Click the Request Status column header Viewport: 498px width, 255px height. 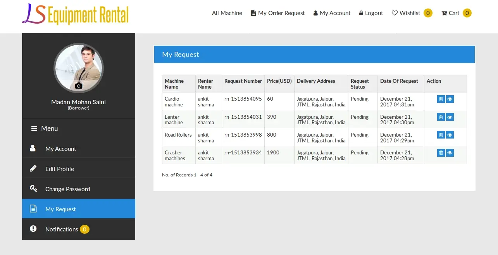pos(363,84)
